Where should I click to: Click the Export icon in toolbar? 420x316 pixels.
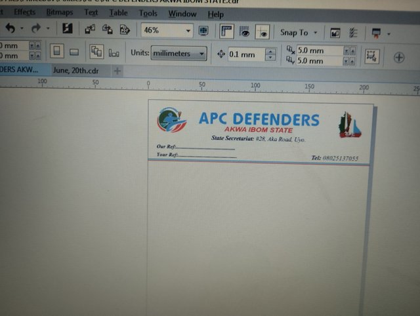pos(108,29)
